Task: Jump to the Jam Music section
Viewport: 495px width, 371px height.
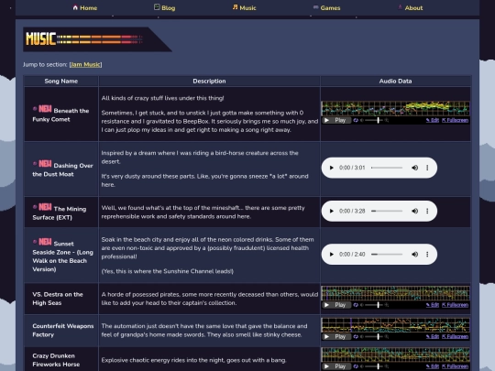Action: pos(85,64)
